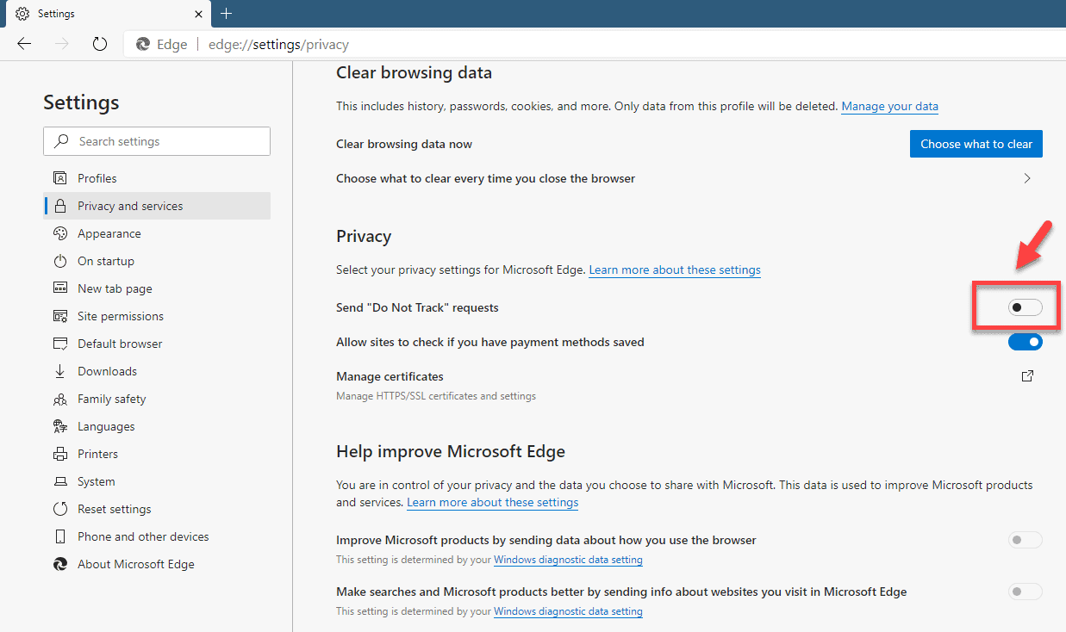Navigate to Downloads settings
This screenshot has width=1066, height=632.
(157, 371)
